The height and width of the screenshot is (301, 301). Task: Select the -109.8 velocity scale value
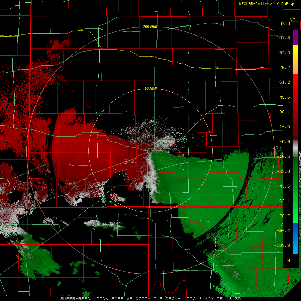282,245
